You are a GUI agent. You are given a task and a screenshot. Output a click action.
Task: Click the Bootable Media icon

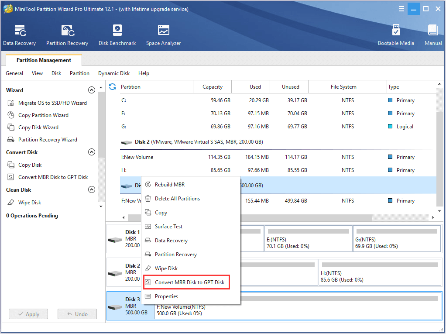point(396,34)
